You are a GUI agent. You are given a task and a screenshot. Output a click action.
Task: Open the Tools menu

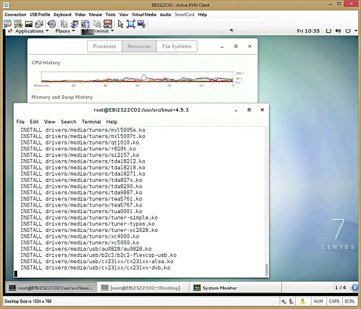110,15
